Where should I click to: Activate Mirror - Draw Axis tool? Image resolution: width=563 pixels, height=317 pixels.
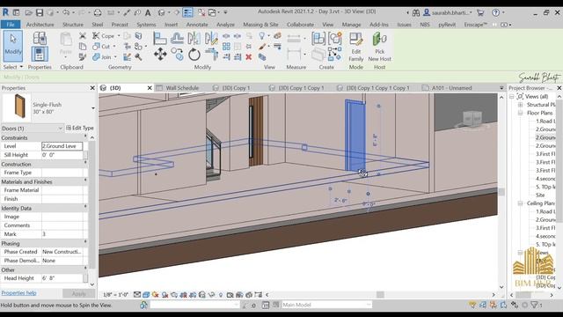211,38
